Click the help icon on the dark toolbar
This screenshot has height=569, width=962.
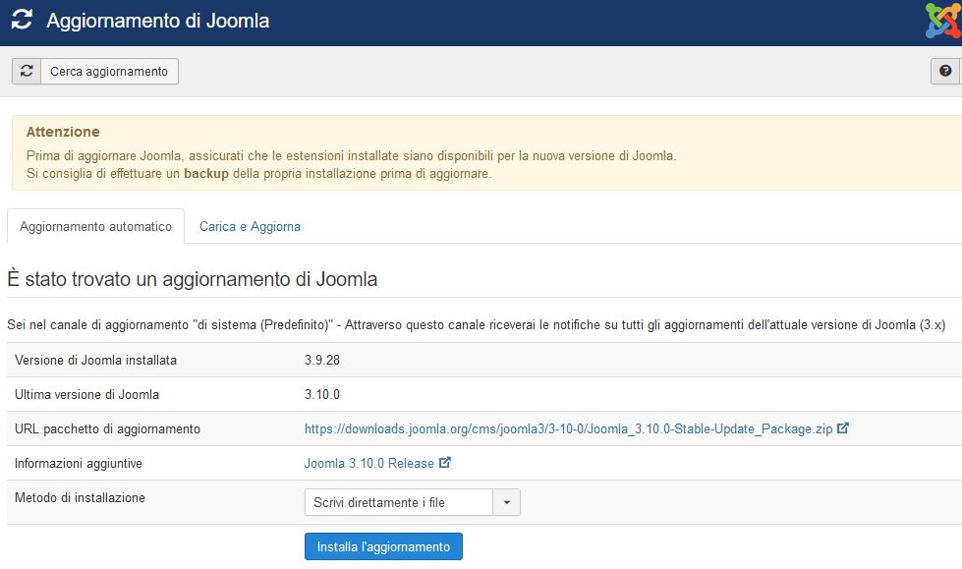coord(946,71)
